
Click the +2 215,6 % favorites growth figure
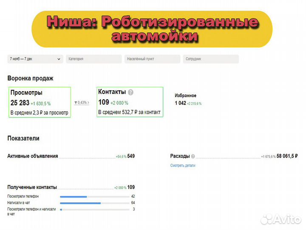click(x=194, y=103)
